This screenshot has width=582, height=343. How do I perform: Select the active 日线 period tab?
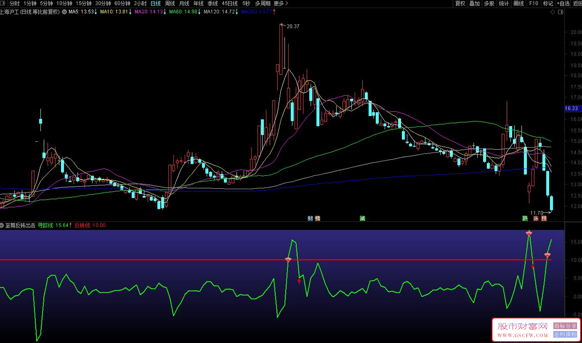click(155, 3)
